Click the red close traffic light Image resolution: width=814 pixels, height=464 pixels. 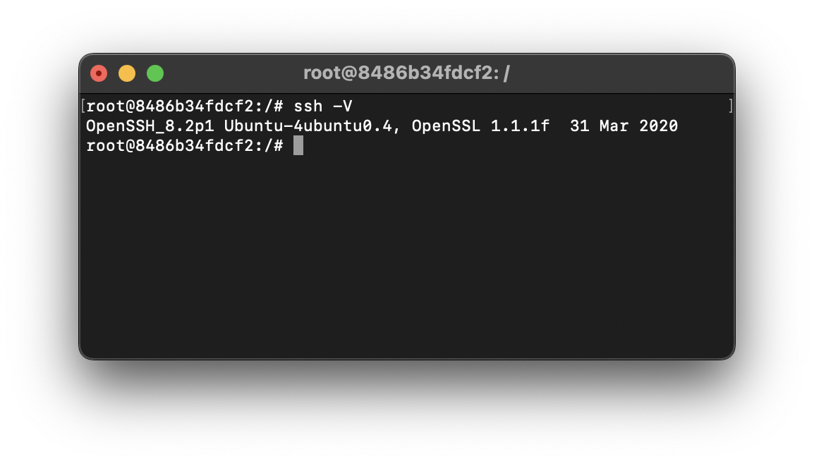coord(99,73)
